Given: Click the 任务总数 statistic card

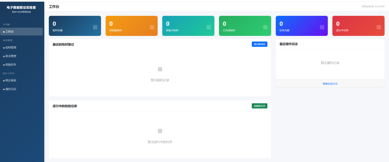Looking at the screenshot, I should [302, 26].
